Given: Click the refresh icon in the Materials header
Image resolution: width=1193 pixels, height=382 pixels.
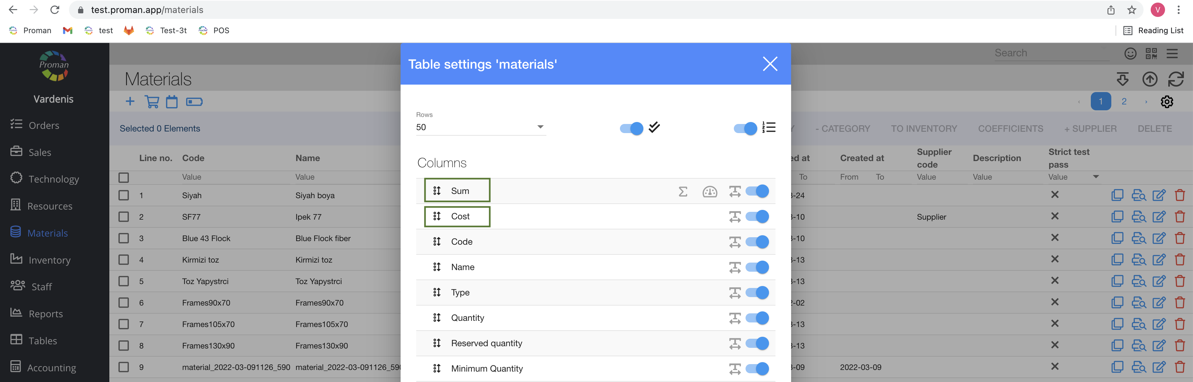Looking at the screenshot, I should pyautogui.click(x=1175, y=79).
